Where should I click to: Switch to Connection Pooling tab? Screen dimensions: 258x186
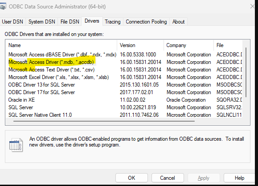coord(146,22)
